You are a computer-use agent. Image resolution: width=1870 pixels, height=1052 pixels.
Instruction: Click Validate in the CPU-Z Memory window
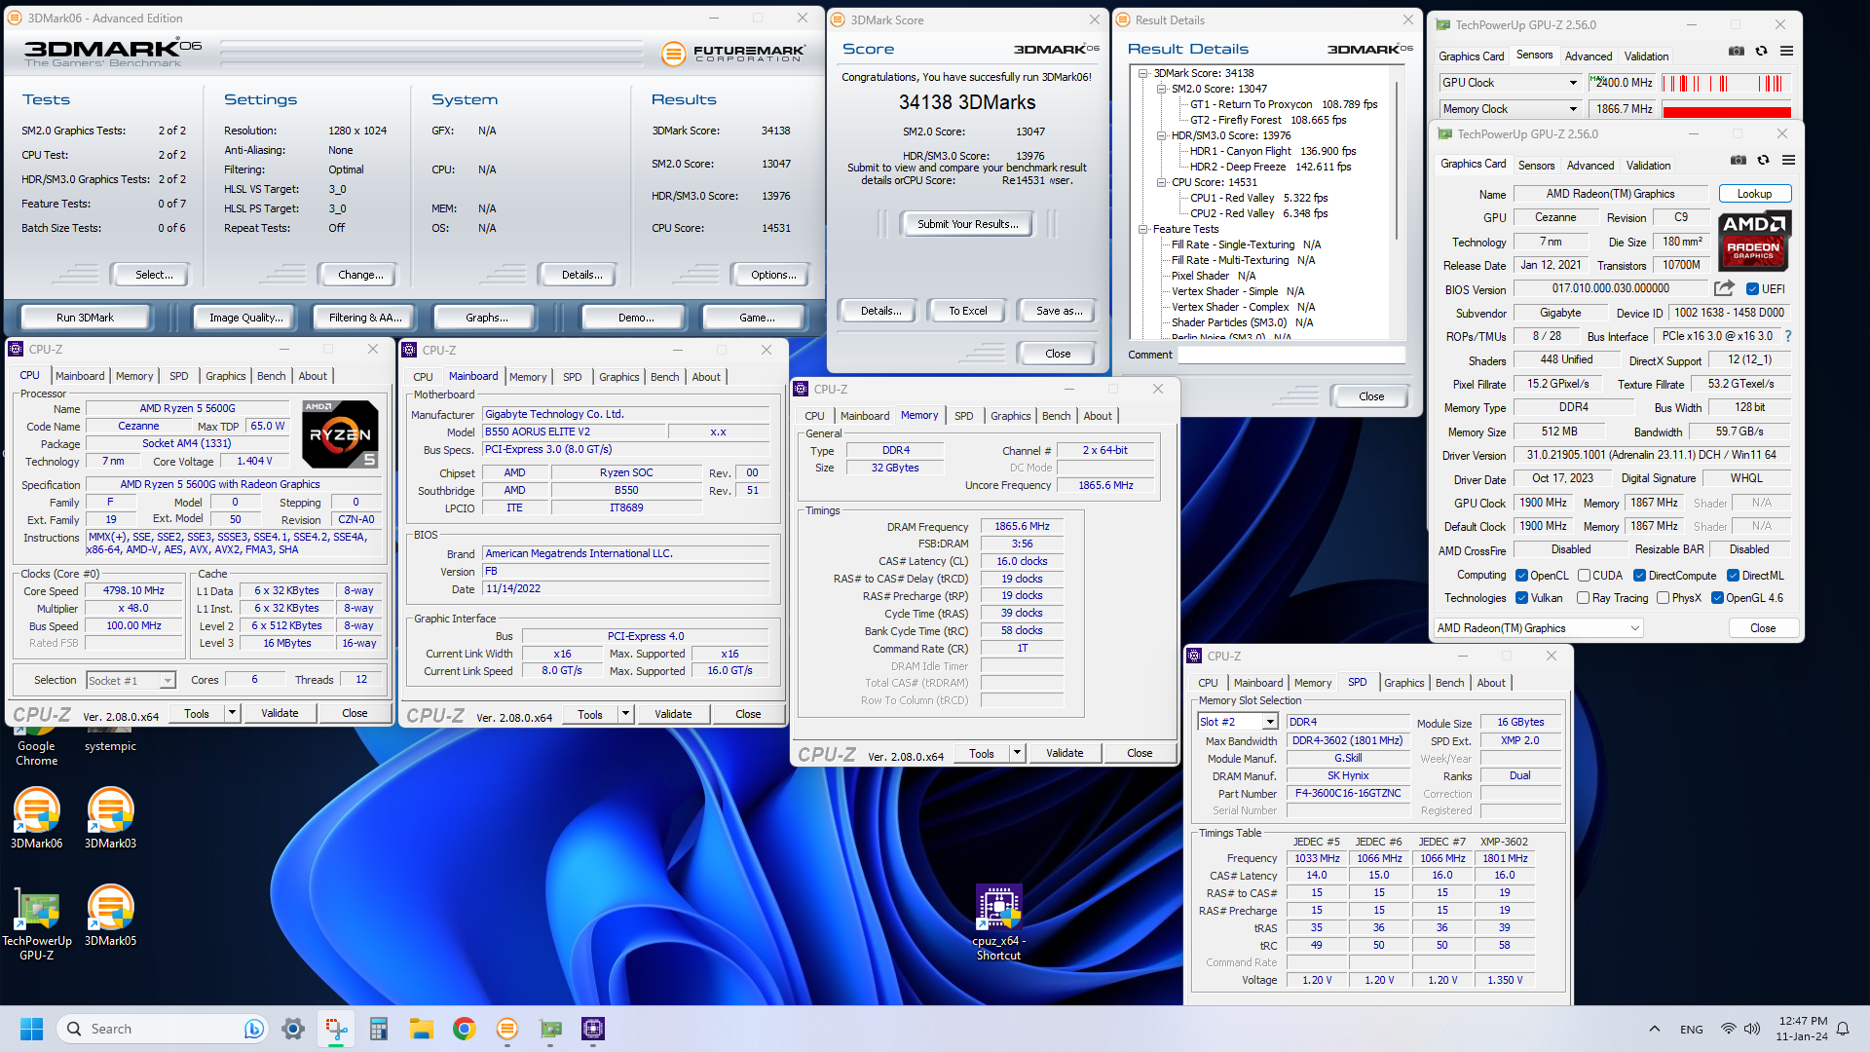[x=1065, y=753]
